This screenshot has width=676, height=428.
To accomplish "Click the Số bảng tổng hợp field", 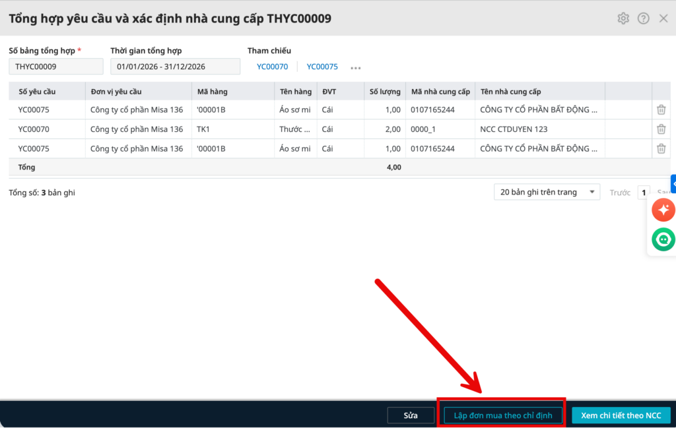I will 56,67.
